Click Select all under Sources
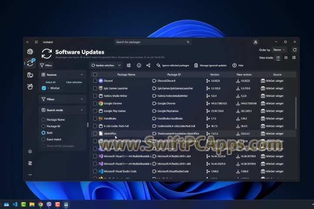This screenshot has width=314, height=209. click(x=51, y=82)
